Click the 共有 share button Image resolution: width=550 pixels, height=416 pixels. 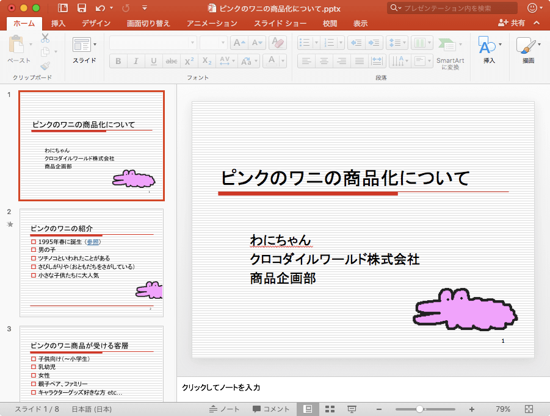point(512,23)
